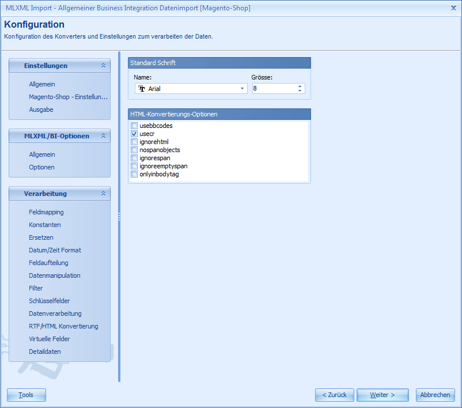Select Datum/Zeit Format in the sidebar
This screenshot has width=462, height=408.
pyautogui.click(x=55, y=250)
